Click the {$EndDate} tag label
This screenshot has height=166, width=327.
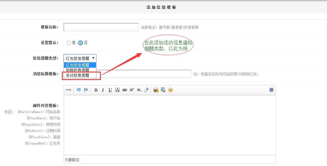[33, 131]
